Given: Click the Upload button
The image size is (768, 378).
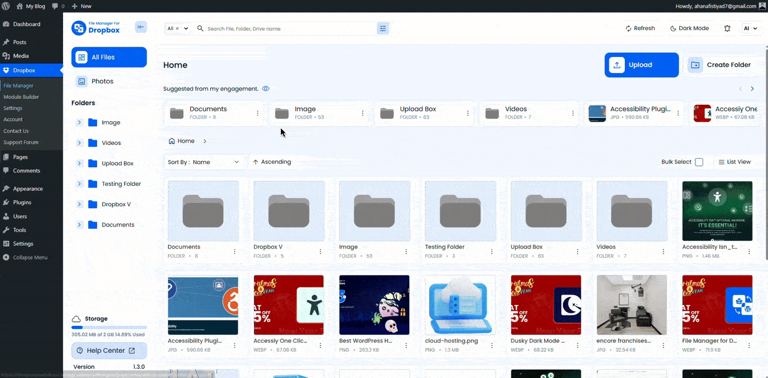Looking at the screenshot, I should pyautogui.click(x=641, y=65).
